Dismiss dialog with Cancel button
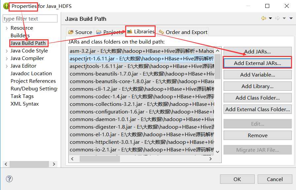The width and height of the screenshot is (296, 190). (x=275, y=179)
